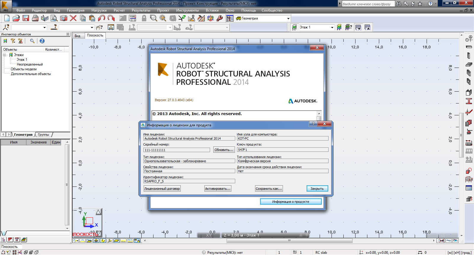The height and width of the screenshot is (255, 474).
Task: Click the Open project folder icon
Action: coord(16,18)
